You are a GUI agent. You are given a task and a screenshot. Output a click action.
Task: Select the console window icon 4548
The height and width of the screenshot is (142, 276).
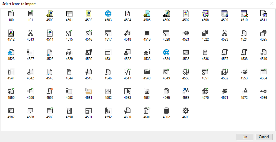pos(147,72)
